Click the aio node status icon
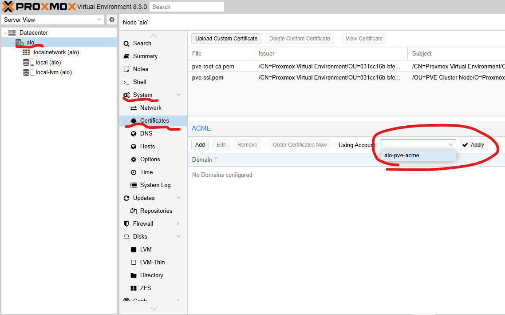 pos(20,43)
